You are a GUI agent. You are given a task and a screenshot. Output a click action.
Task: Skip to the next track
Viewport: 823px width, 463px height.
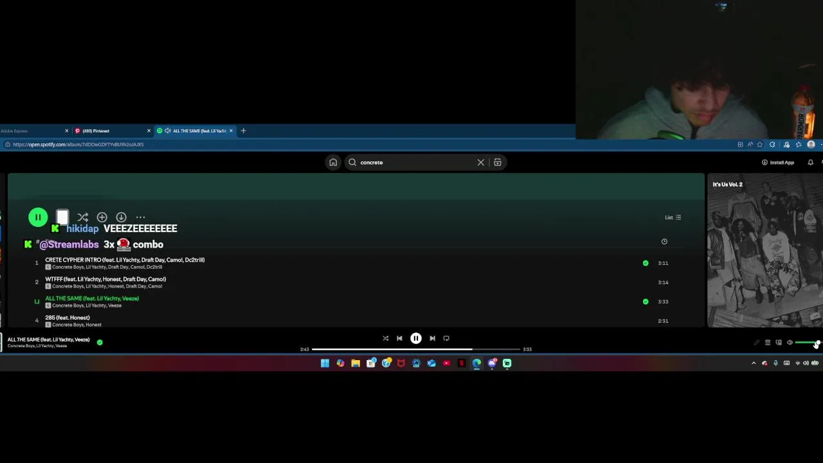(432, 338)
